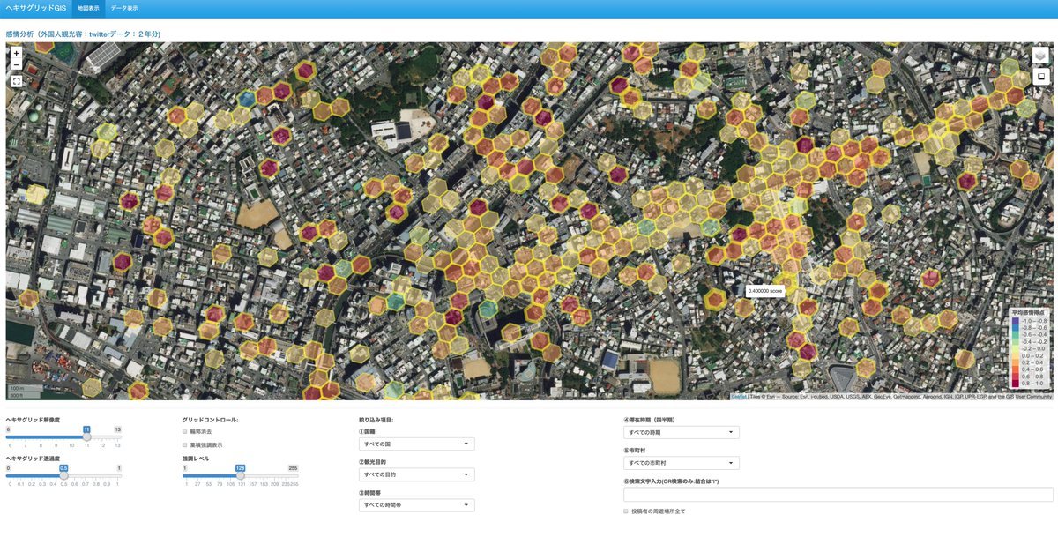Check the 集積強調表示 option
1058x537 pixels.
(x=184, y=445)
